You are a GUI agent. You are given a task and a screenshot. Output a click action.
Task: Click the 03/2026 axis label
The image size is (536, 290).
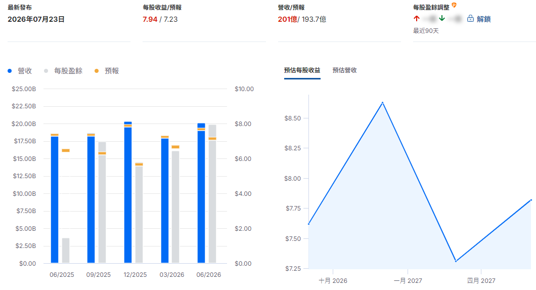[172, 275]
